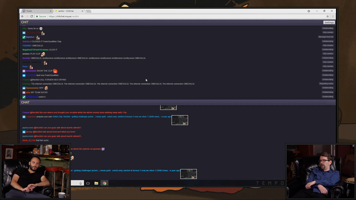
Task: Reload the page with the refresh icon
Action: click(32, 16)
